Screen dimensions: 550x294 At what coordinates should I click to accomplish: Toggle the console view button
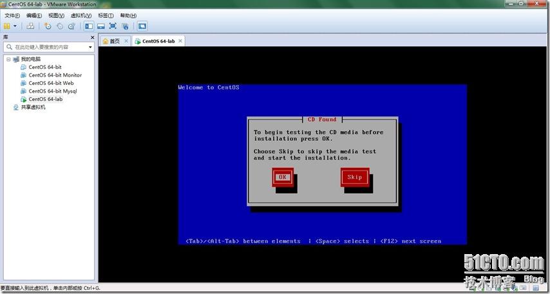click(x=142, y=26)
